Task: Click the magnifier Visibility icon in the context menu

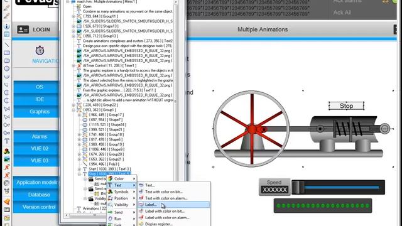Action: tap(111, 205)
